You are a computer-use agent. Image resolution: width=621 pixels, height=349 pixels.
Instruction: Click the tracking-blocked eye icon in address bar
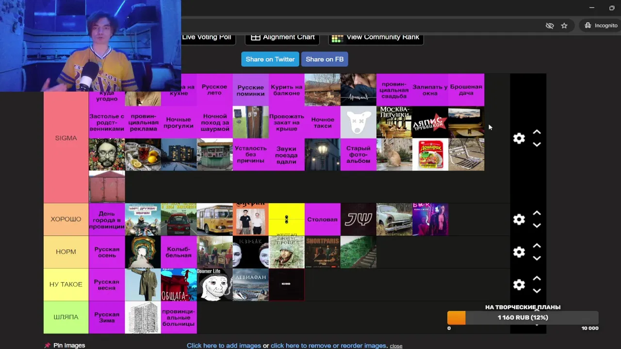point(550,25)
